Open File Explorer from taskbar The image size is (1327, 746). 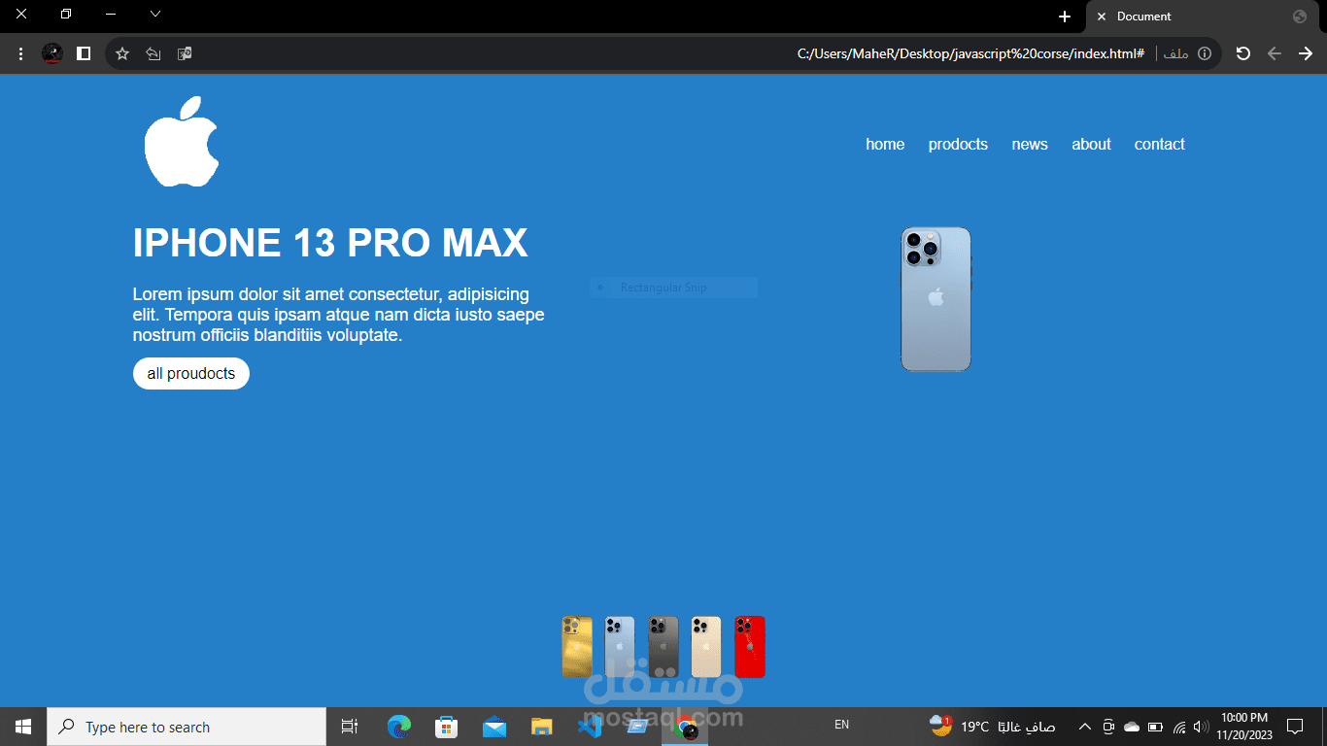pyautogui.click(x=542, y=727)
